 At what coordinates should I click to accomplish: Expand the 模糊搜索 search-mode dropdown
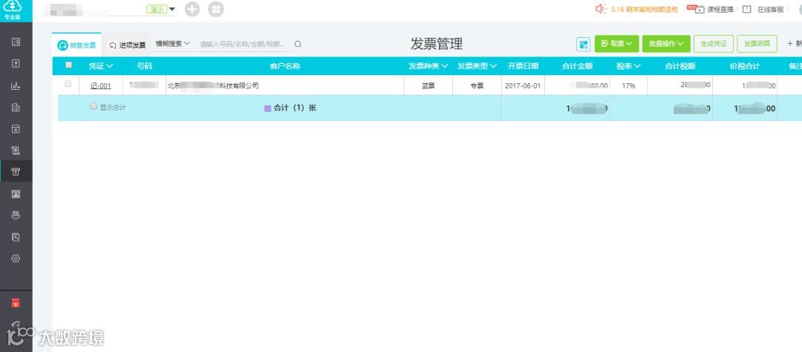[x=172, y=44]
